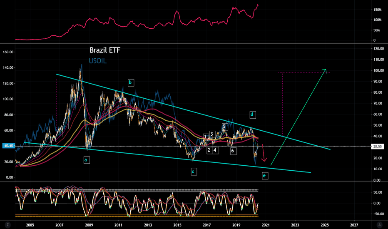Click the 90.00 price scale value

(x=379, y=82)
